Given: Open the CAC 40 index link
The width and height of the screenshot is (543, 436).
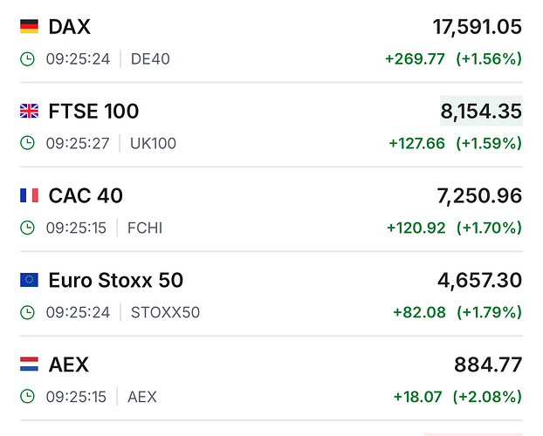Looking at the screenshot, I should tap(86, 196).
